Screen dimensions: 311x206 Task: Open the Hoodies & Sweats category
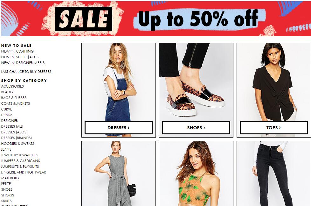pos(18,144)
